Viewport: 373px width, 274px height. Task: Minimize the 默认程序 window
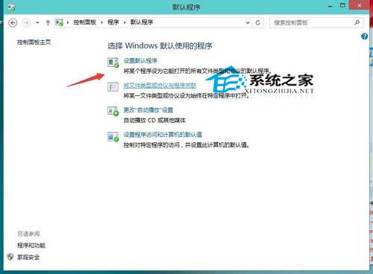330,6
